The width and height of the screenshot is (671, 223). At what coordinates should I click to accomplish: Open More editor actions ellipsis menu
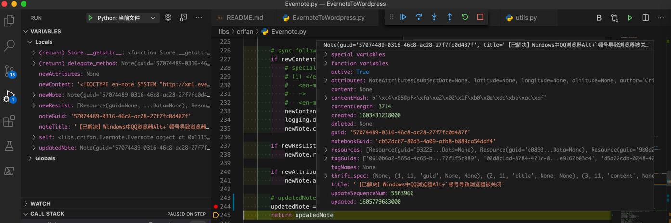click(x=661, y=18)
